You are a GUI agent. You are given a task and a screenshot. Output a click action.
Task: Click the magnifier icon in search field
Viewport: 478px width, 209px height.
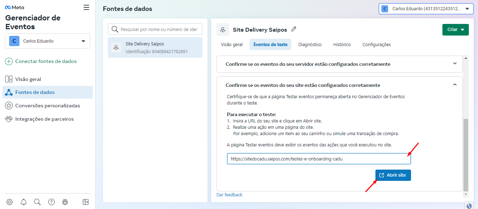(x=115, y=29)
